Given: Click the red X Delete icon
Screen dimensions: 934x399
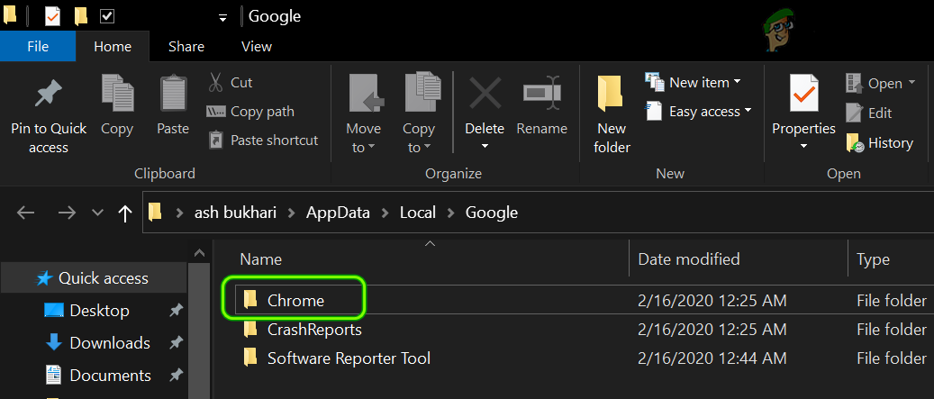Looking at the screenshot, I should tap(485, 94).
